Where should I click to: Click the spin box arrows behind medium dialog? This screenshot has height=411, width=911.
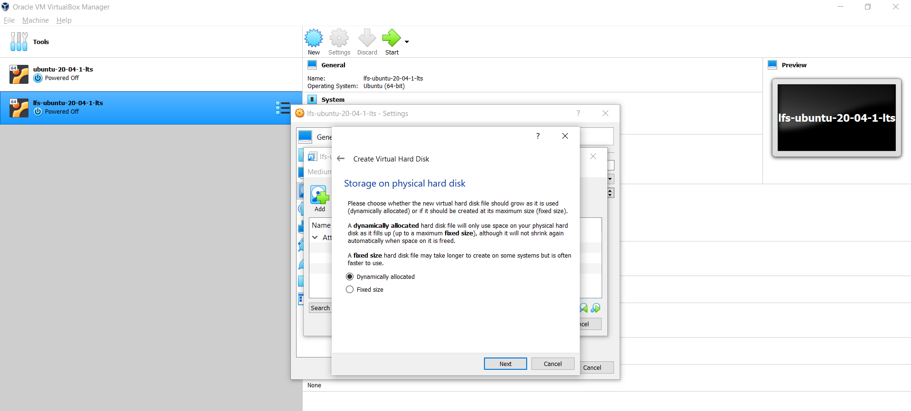point(611,193)
